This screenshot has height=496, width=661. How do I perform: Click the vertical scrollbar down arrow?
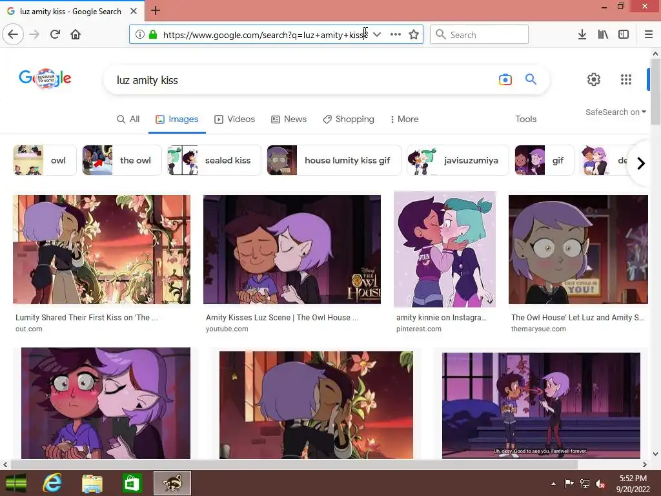coord(656,454)
